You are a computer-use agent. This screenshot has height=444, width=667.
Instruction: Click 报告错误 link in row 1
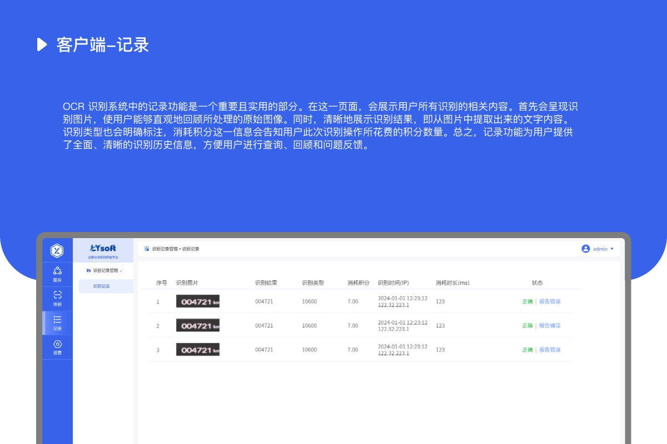(x=549, y=302)
